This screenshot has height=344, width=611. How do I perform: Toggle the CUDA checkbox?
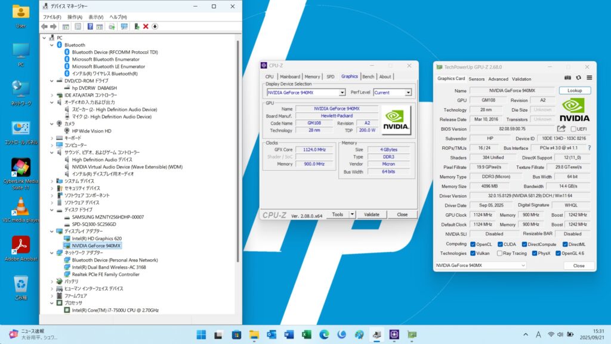tap(498, 244)
